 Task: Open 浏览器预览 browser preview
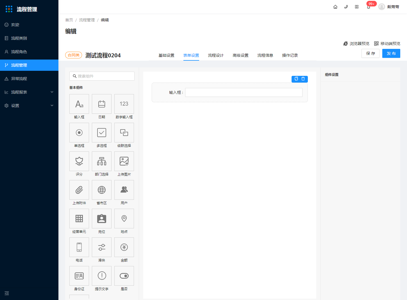pos(356,44)
